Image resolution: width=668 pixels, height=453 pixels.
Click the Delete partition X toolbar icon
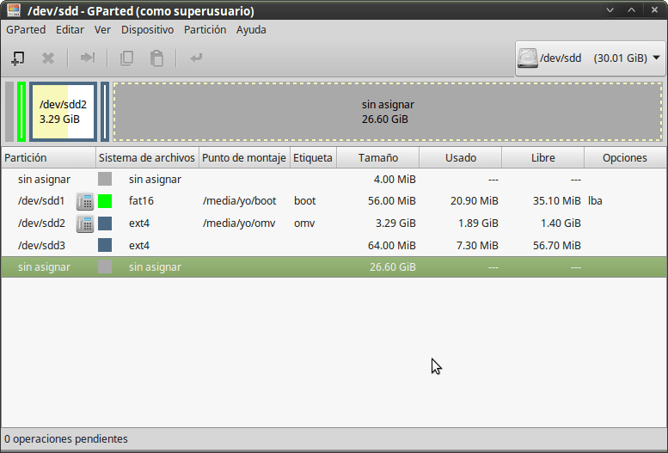(x=48, y=58)
